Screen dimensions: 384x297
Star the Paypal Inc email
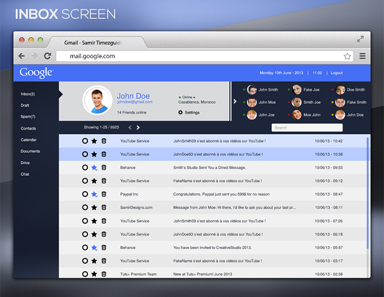click(x=94, y=194)
